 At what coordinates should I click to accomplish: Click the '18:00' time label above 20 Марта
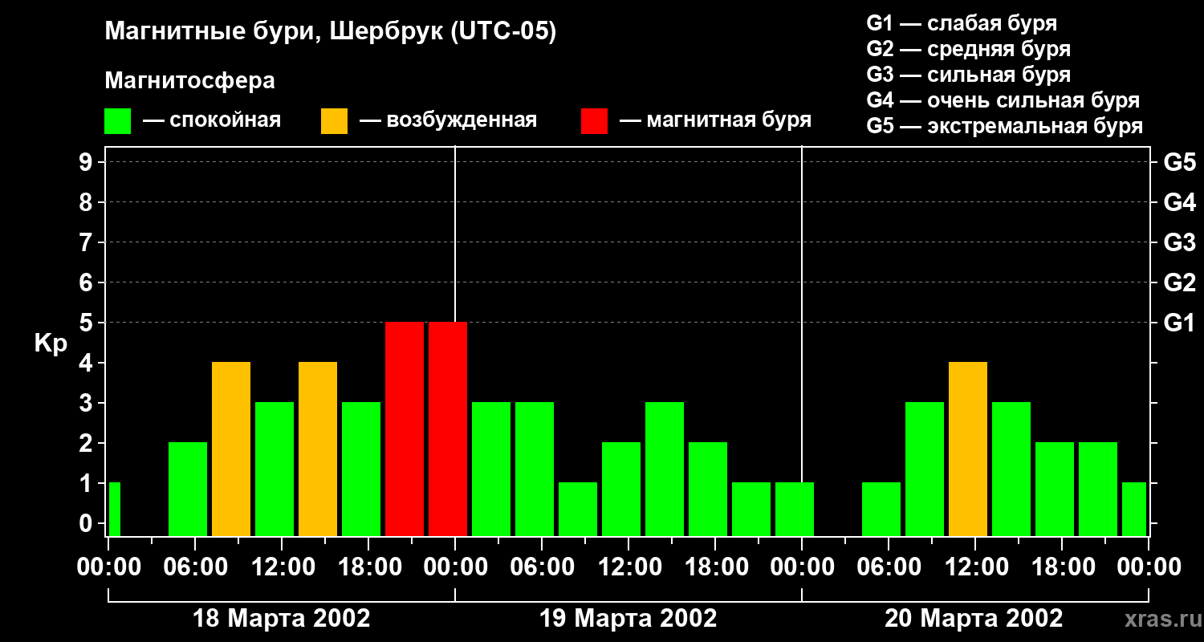[x=1063, y=567]
